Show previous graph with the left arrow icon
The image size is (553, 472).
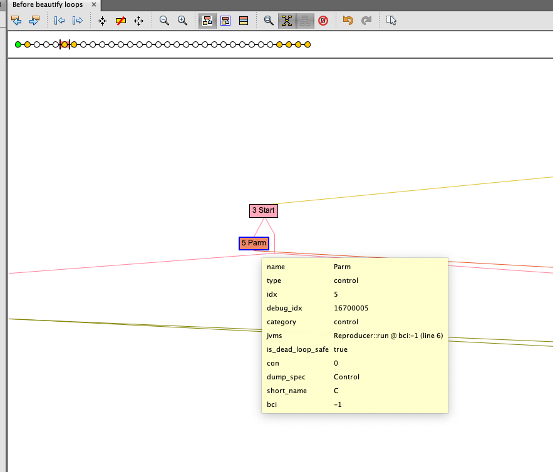pyautogui.click(x=16, y=21)
